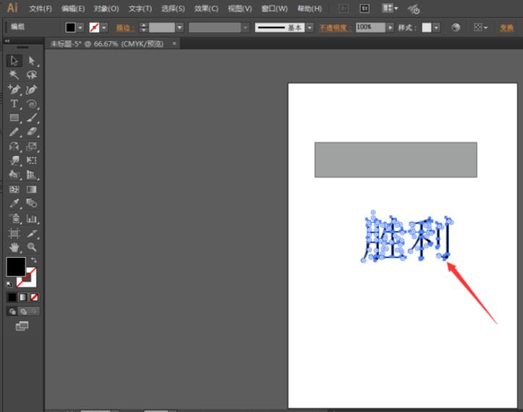This screenshot has width=523, height=412.
Task: Select the Type tool
Action: pos(14,104)
